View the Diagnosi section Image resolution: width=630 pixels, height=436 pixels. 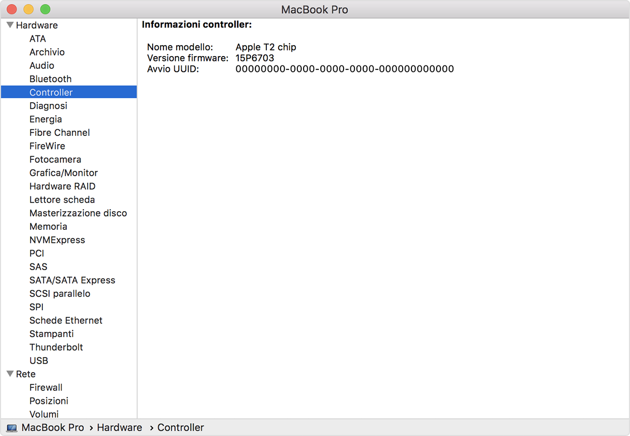[x=48, y=105]
